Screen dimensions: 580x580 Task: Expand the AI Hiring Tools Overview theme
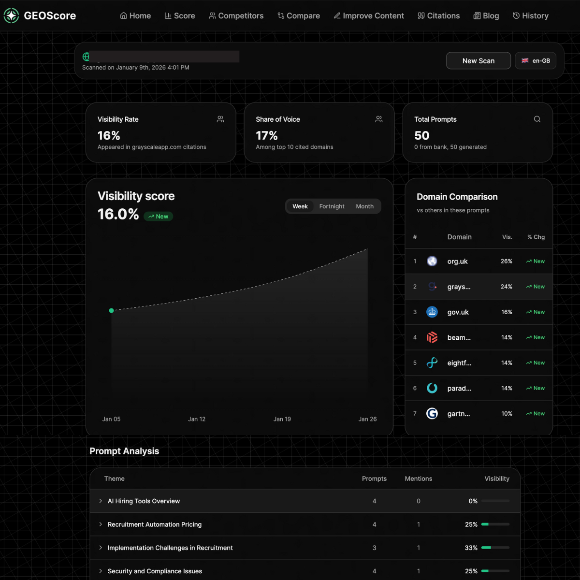(101, 501)
